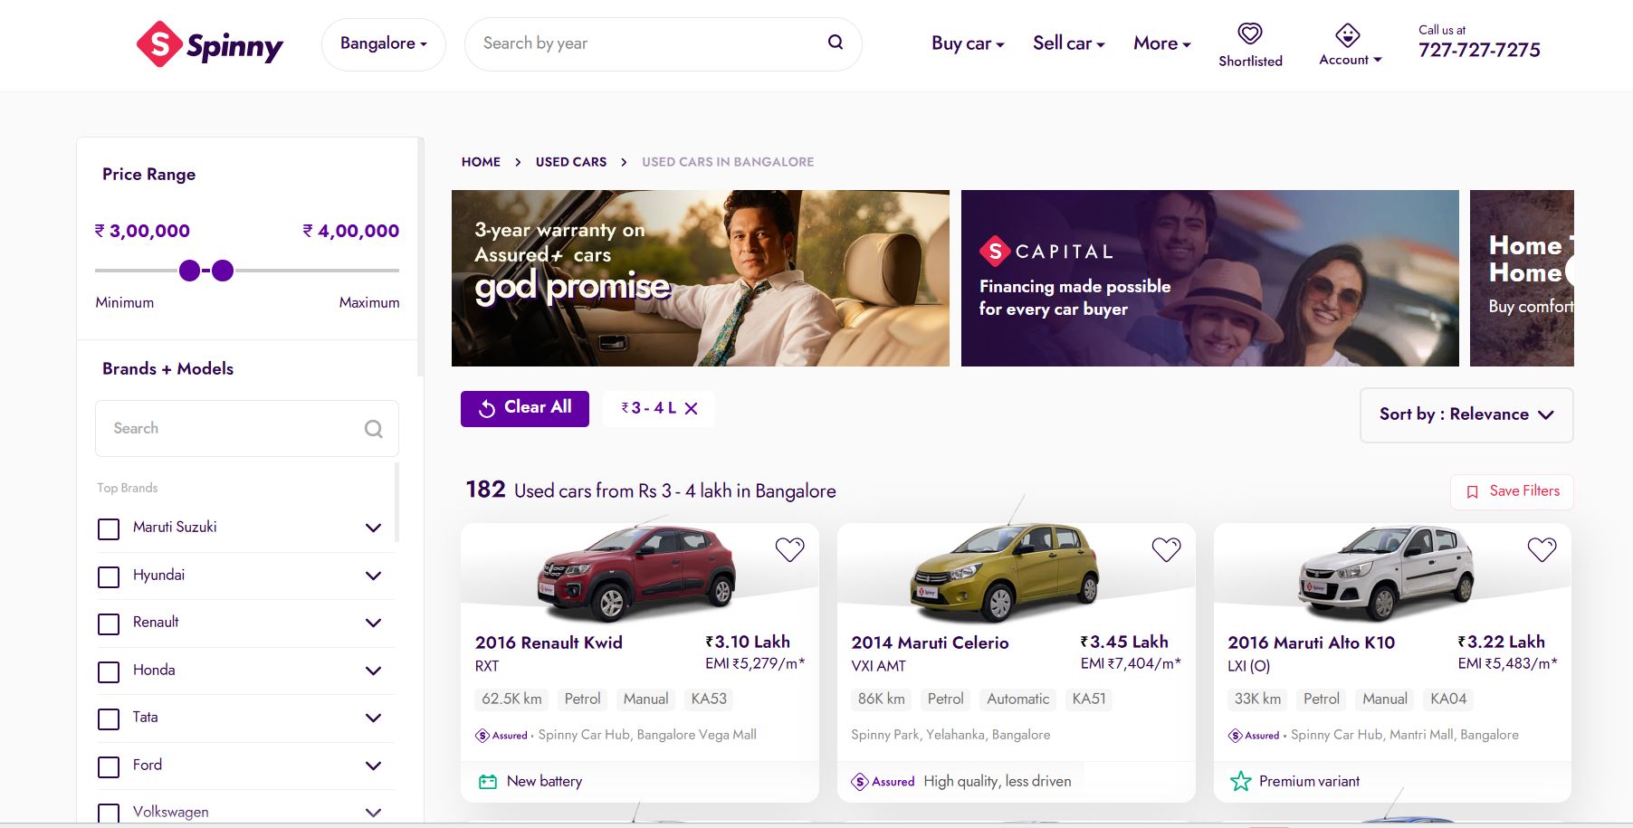1633x828 pixels.
Task: Click the maximum price slider handle
Action: [x=223, y=271]
